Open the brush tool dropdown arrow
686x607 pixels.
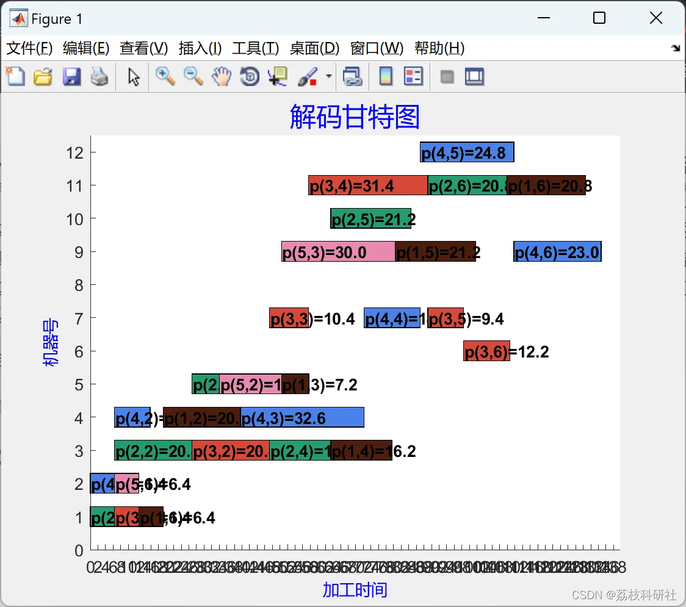pos(328,76)
